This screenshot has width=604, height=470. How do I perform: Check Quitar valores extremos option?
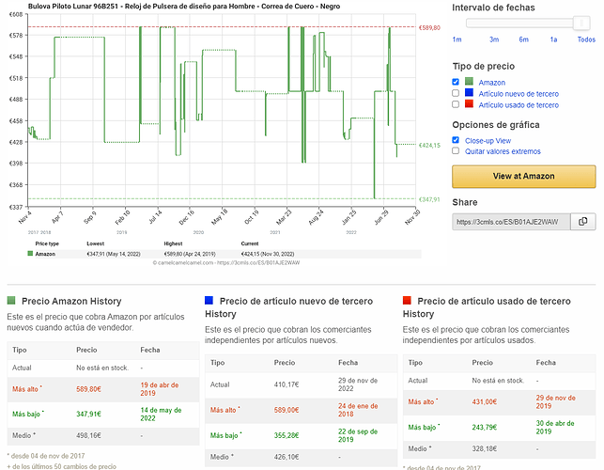(456, 150)
